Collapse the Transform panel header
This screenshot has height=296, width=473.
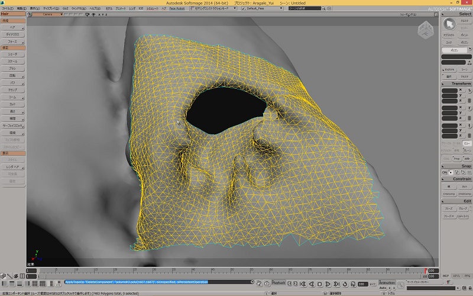tap(456, 83)
